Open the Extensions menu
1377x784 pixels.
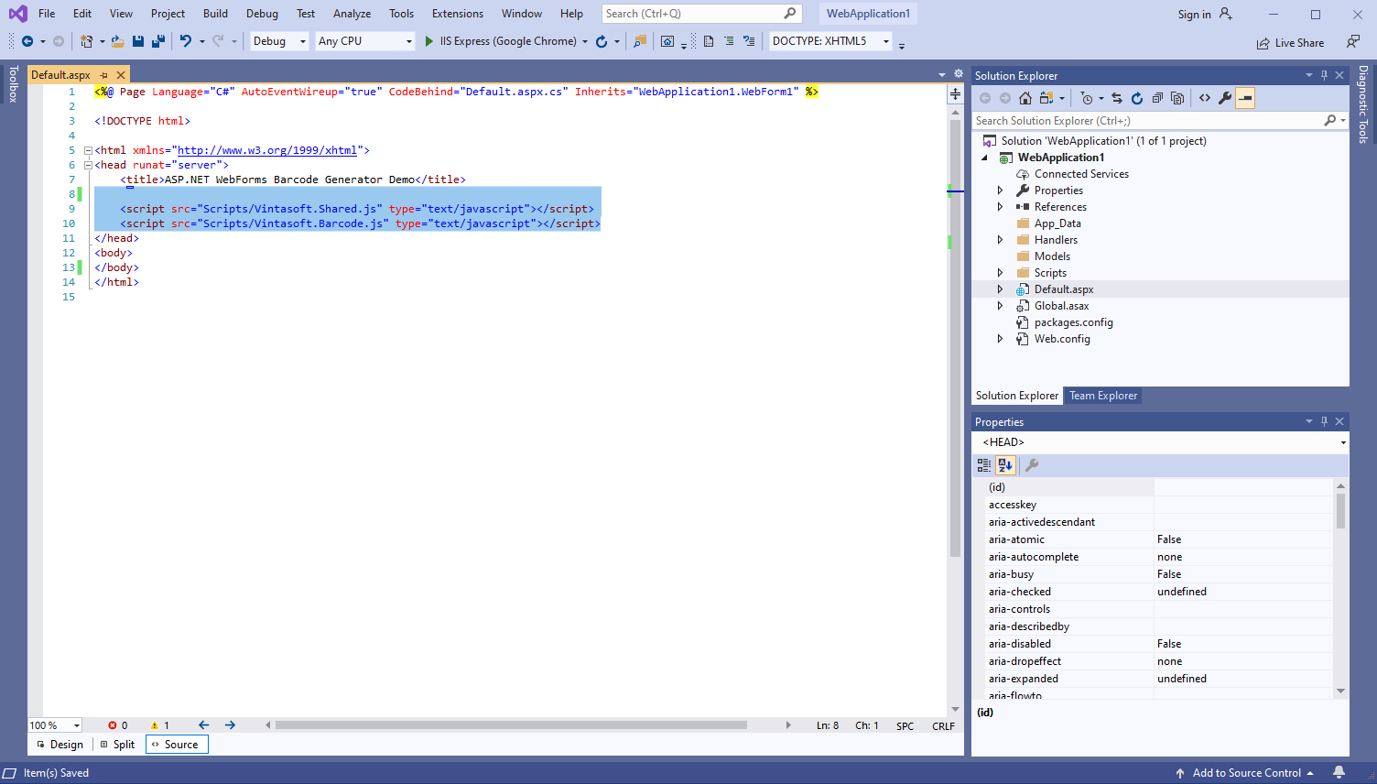[458, 14]
